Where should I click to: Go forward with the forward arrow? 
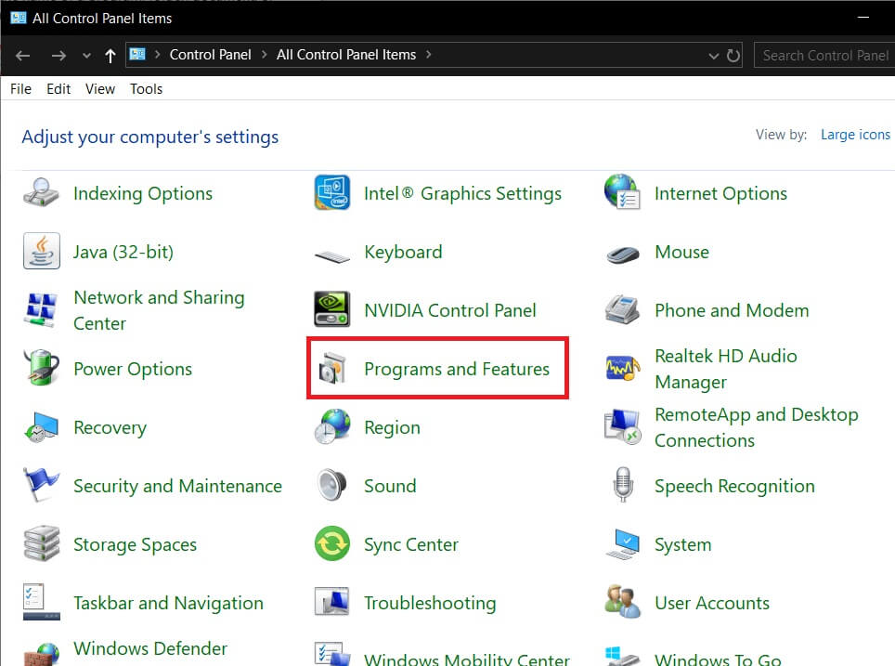click(58, 56)
